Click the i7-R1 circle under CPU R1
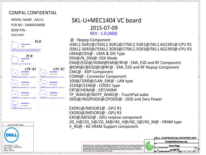This screenshot has height=155, width=206. (15, 73)
